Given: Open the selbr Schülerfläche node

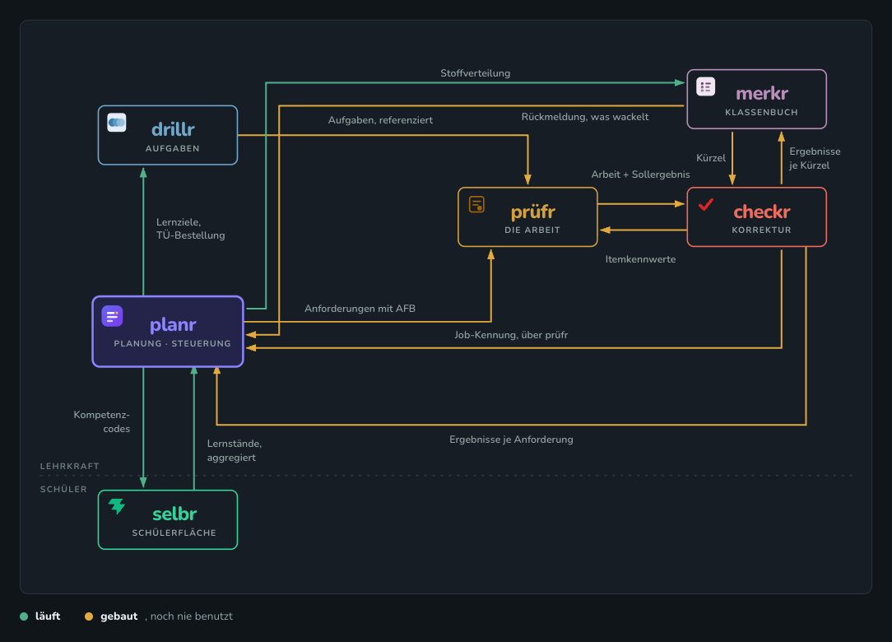Looking at the screenshot, I should [168, 519].
